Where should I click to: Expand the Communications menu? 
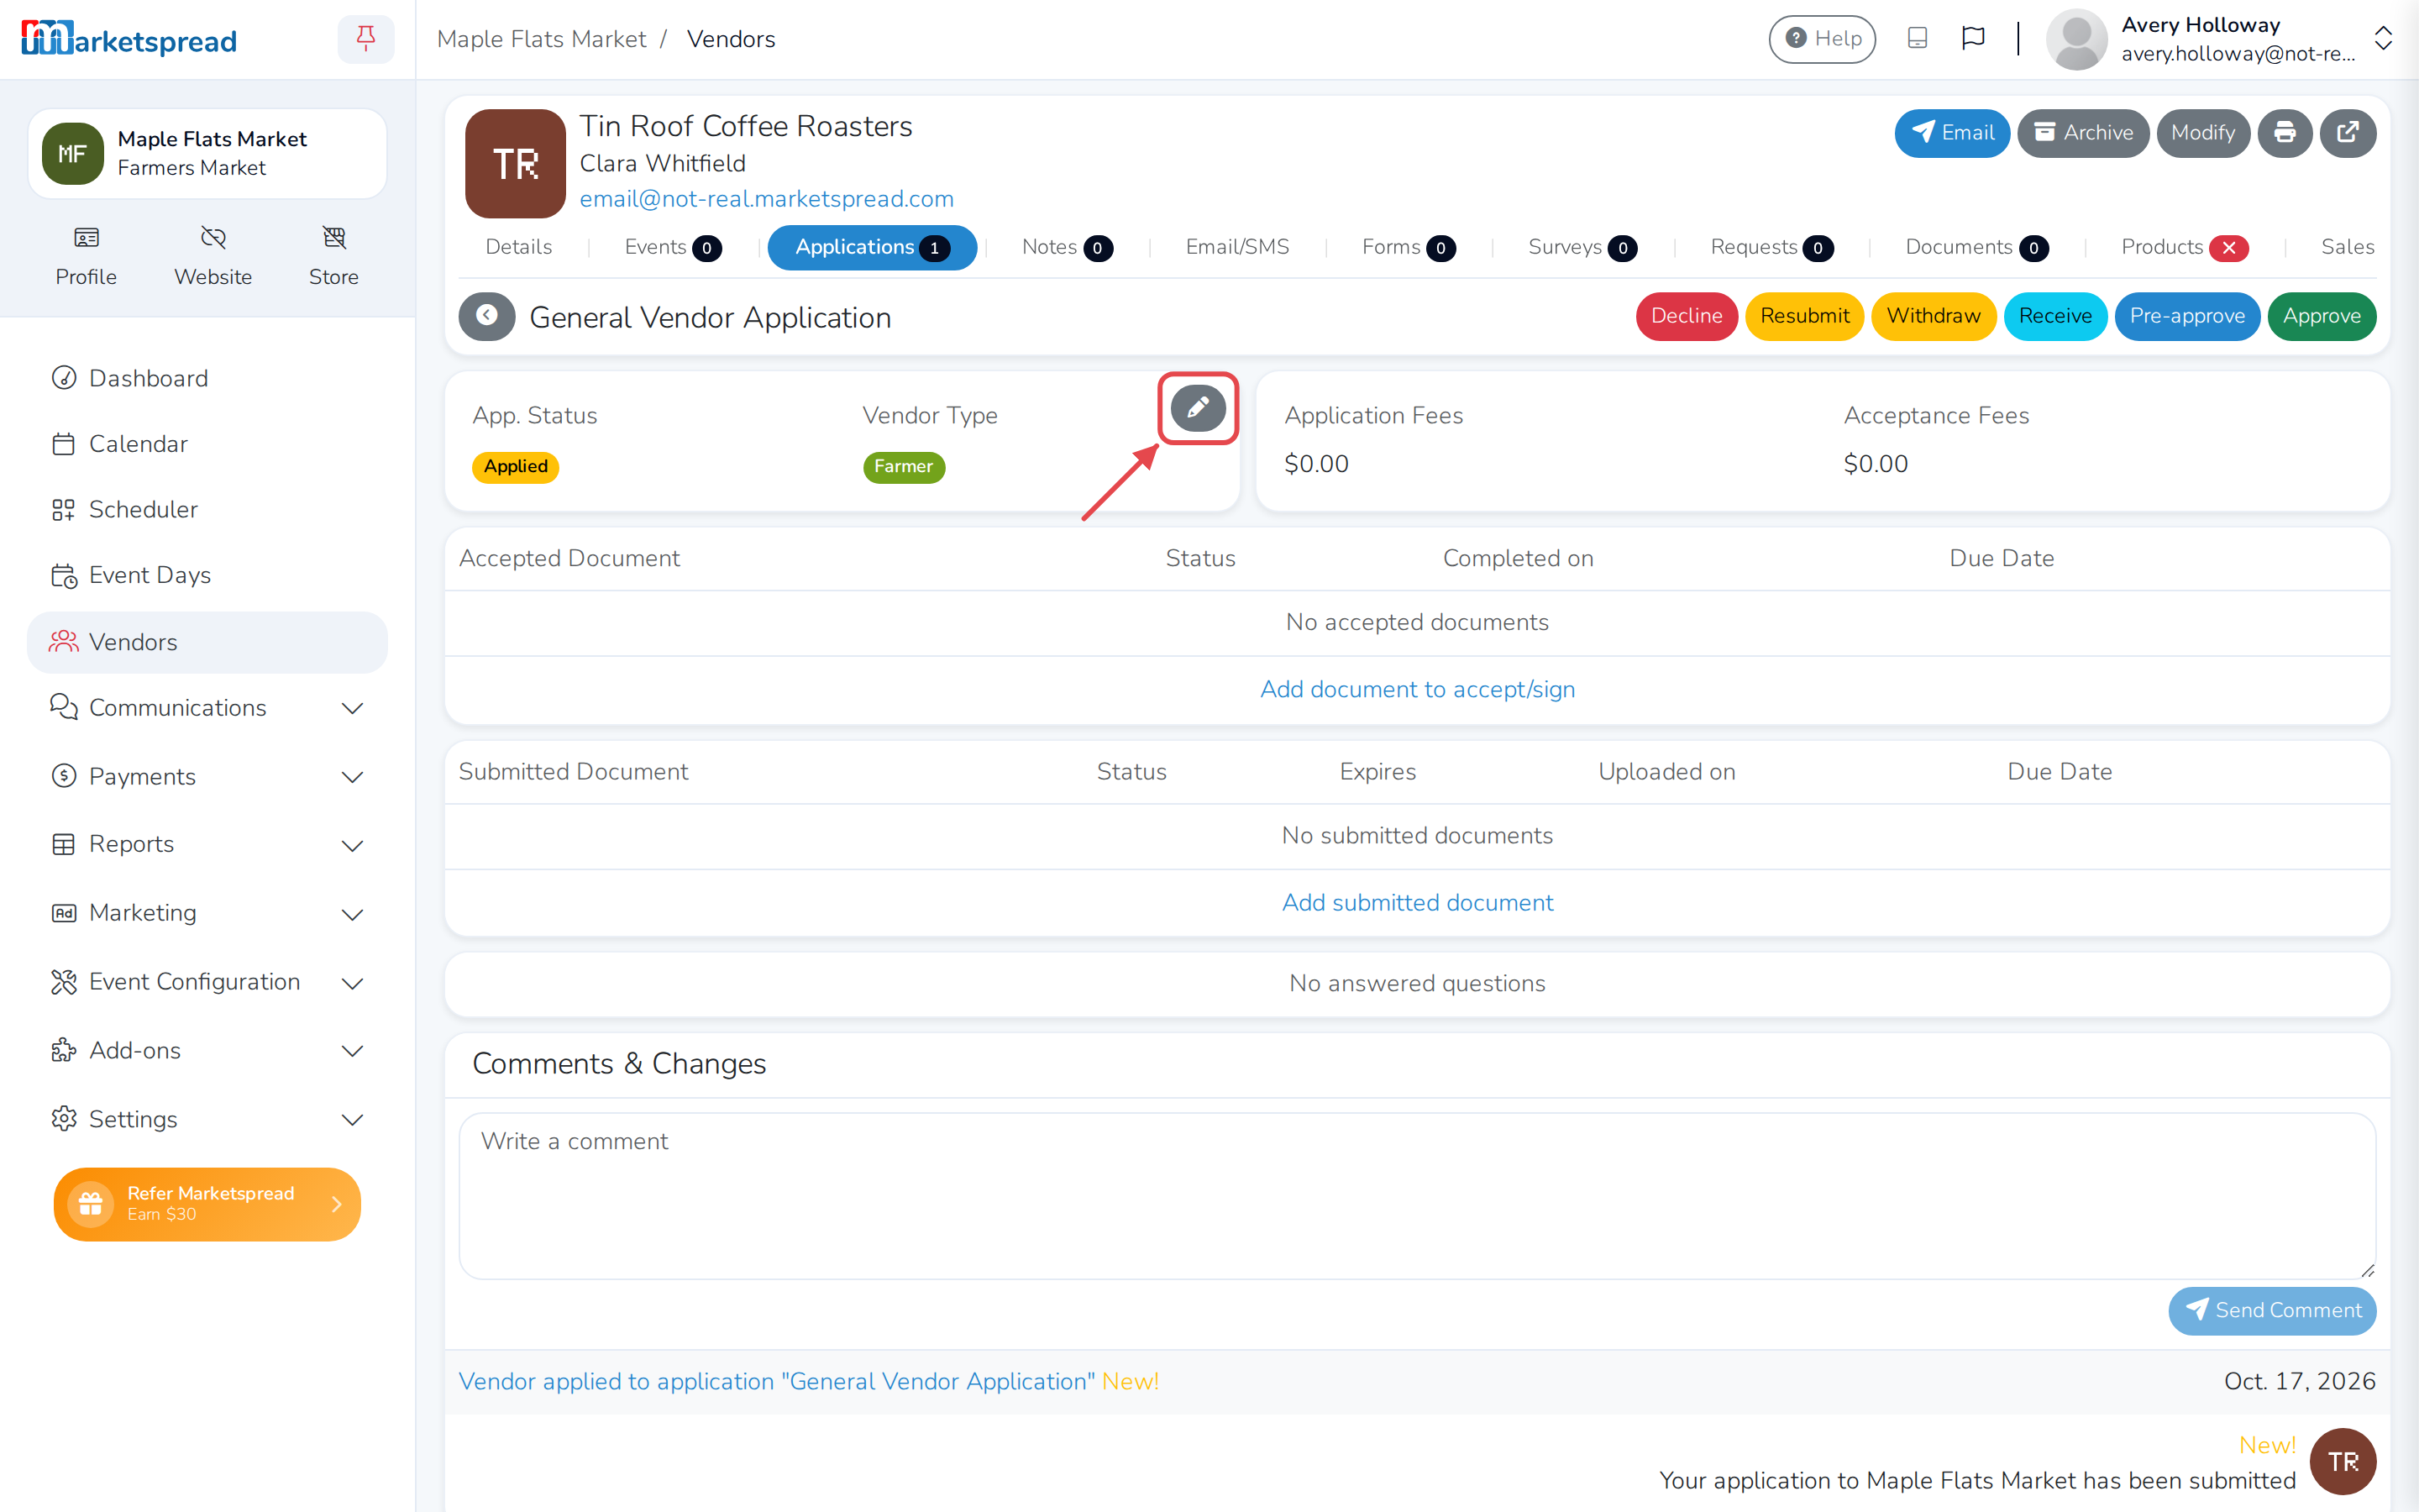pyautogui.click(x=207, y=708)
